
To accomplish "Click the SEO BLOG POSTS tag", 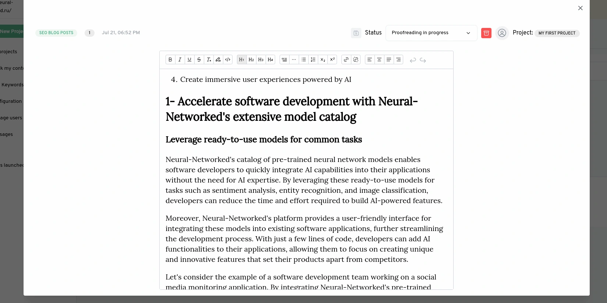I will 56,33.
